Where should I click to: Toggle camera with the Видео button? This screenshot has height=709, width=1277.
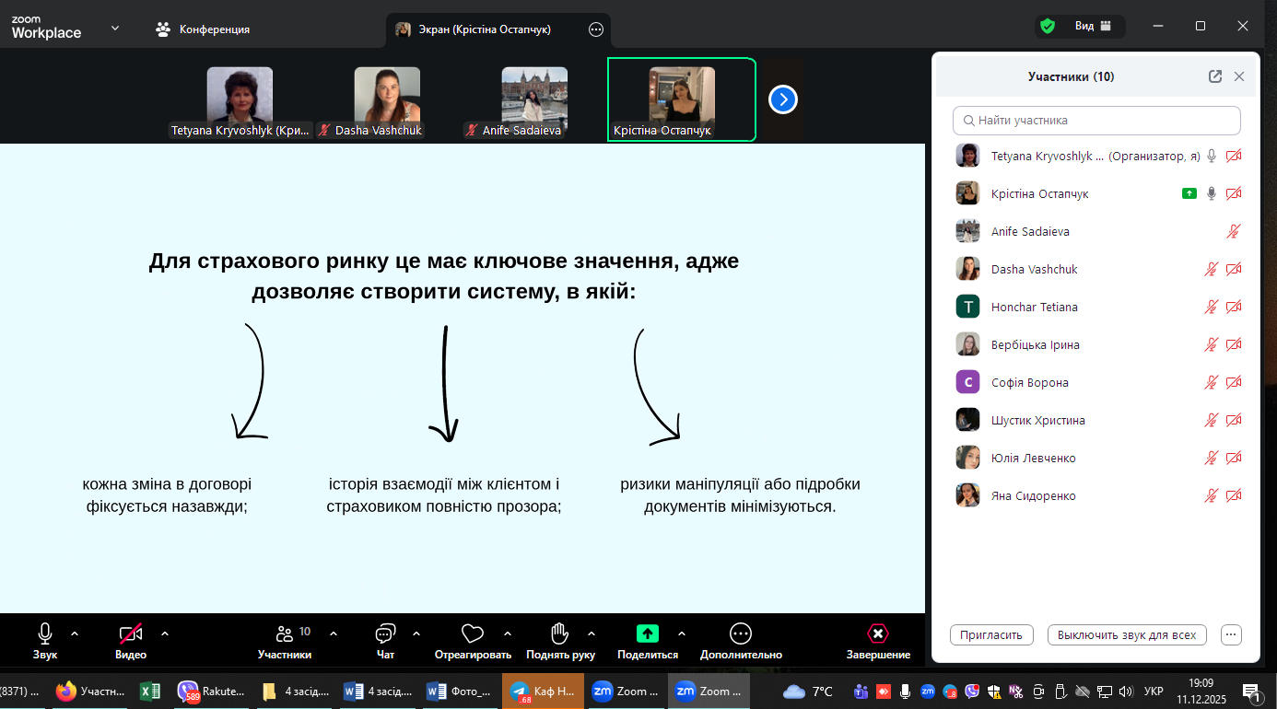(131, 633)
